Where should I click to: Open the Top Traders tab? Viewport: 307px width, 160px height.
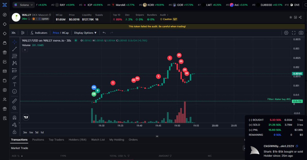(56, 139)
